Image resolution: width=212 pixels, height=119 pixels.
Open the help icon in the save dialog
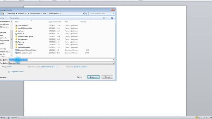pyautogui.click(x=112, y=18)
